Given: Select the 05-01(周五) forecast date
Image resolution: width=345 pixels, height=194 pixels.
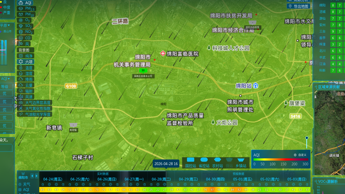Looking at the screenshot, I should 243,179.
